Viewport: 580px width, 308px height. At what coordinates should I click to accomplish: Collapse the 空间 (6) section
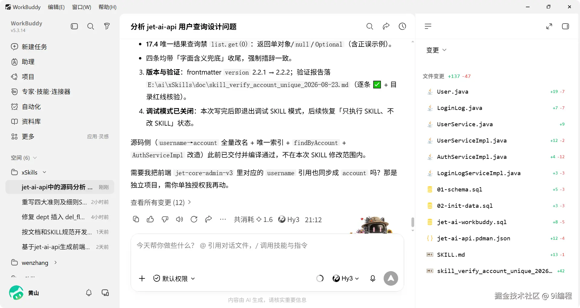(x=24, y=158)
